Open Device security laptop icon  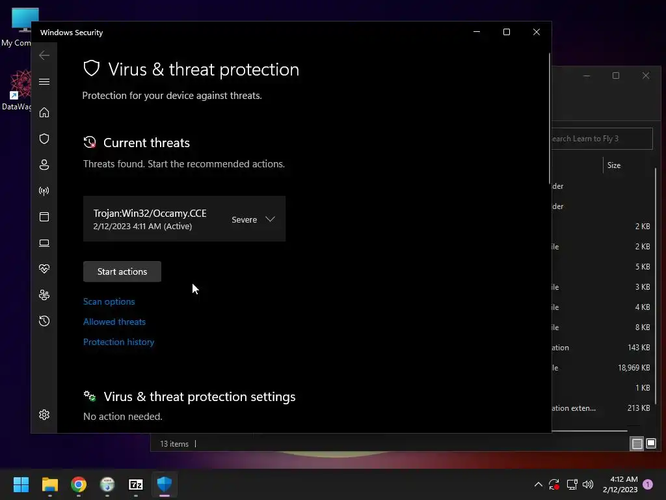click(44, 243)
